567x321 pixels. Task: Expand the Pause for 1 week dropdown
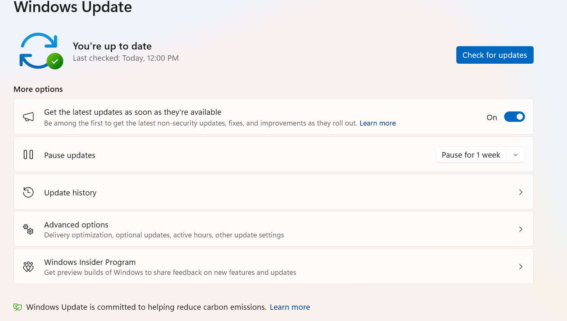pos(515,154)
